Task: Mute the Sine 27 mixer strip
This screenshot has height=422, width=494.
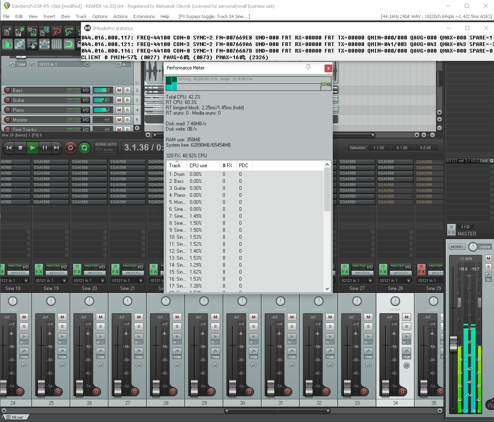Action: click(368, 317)
